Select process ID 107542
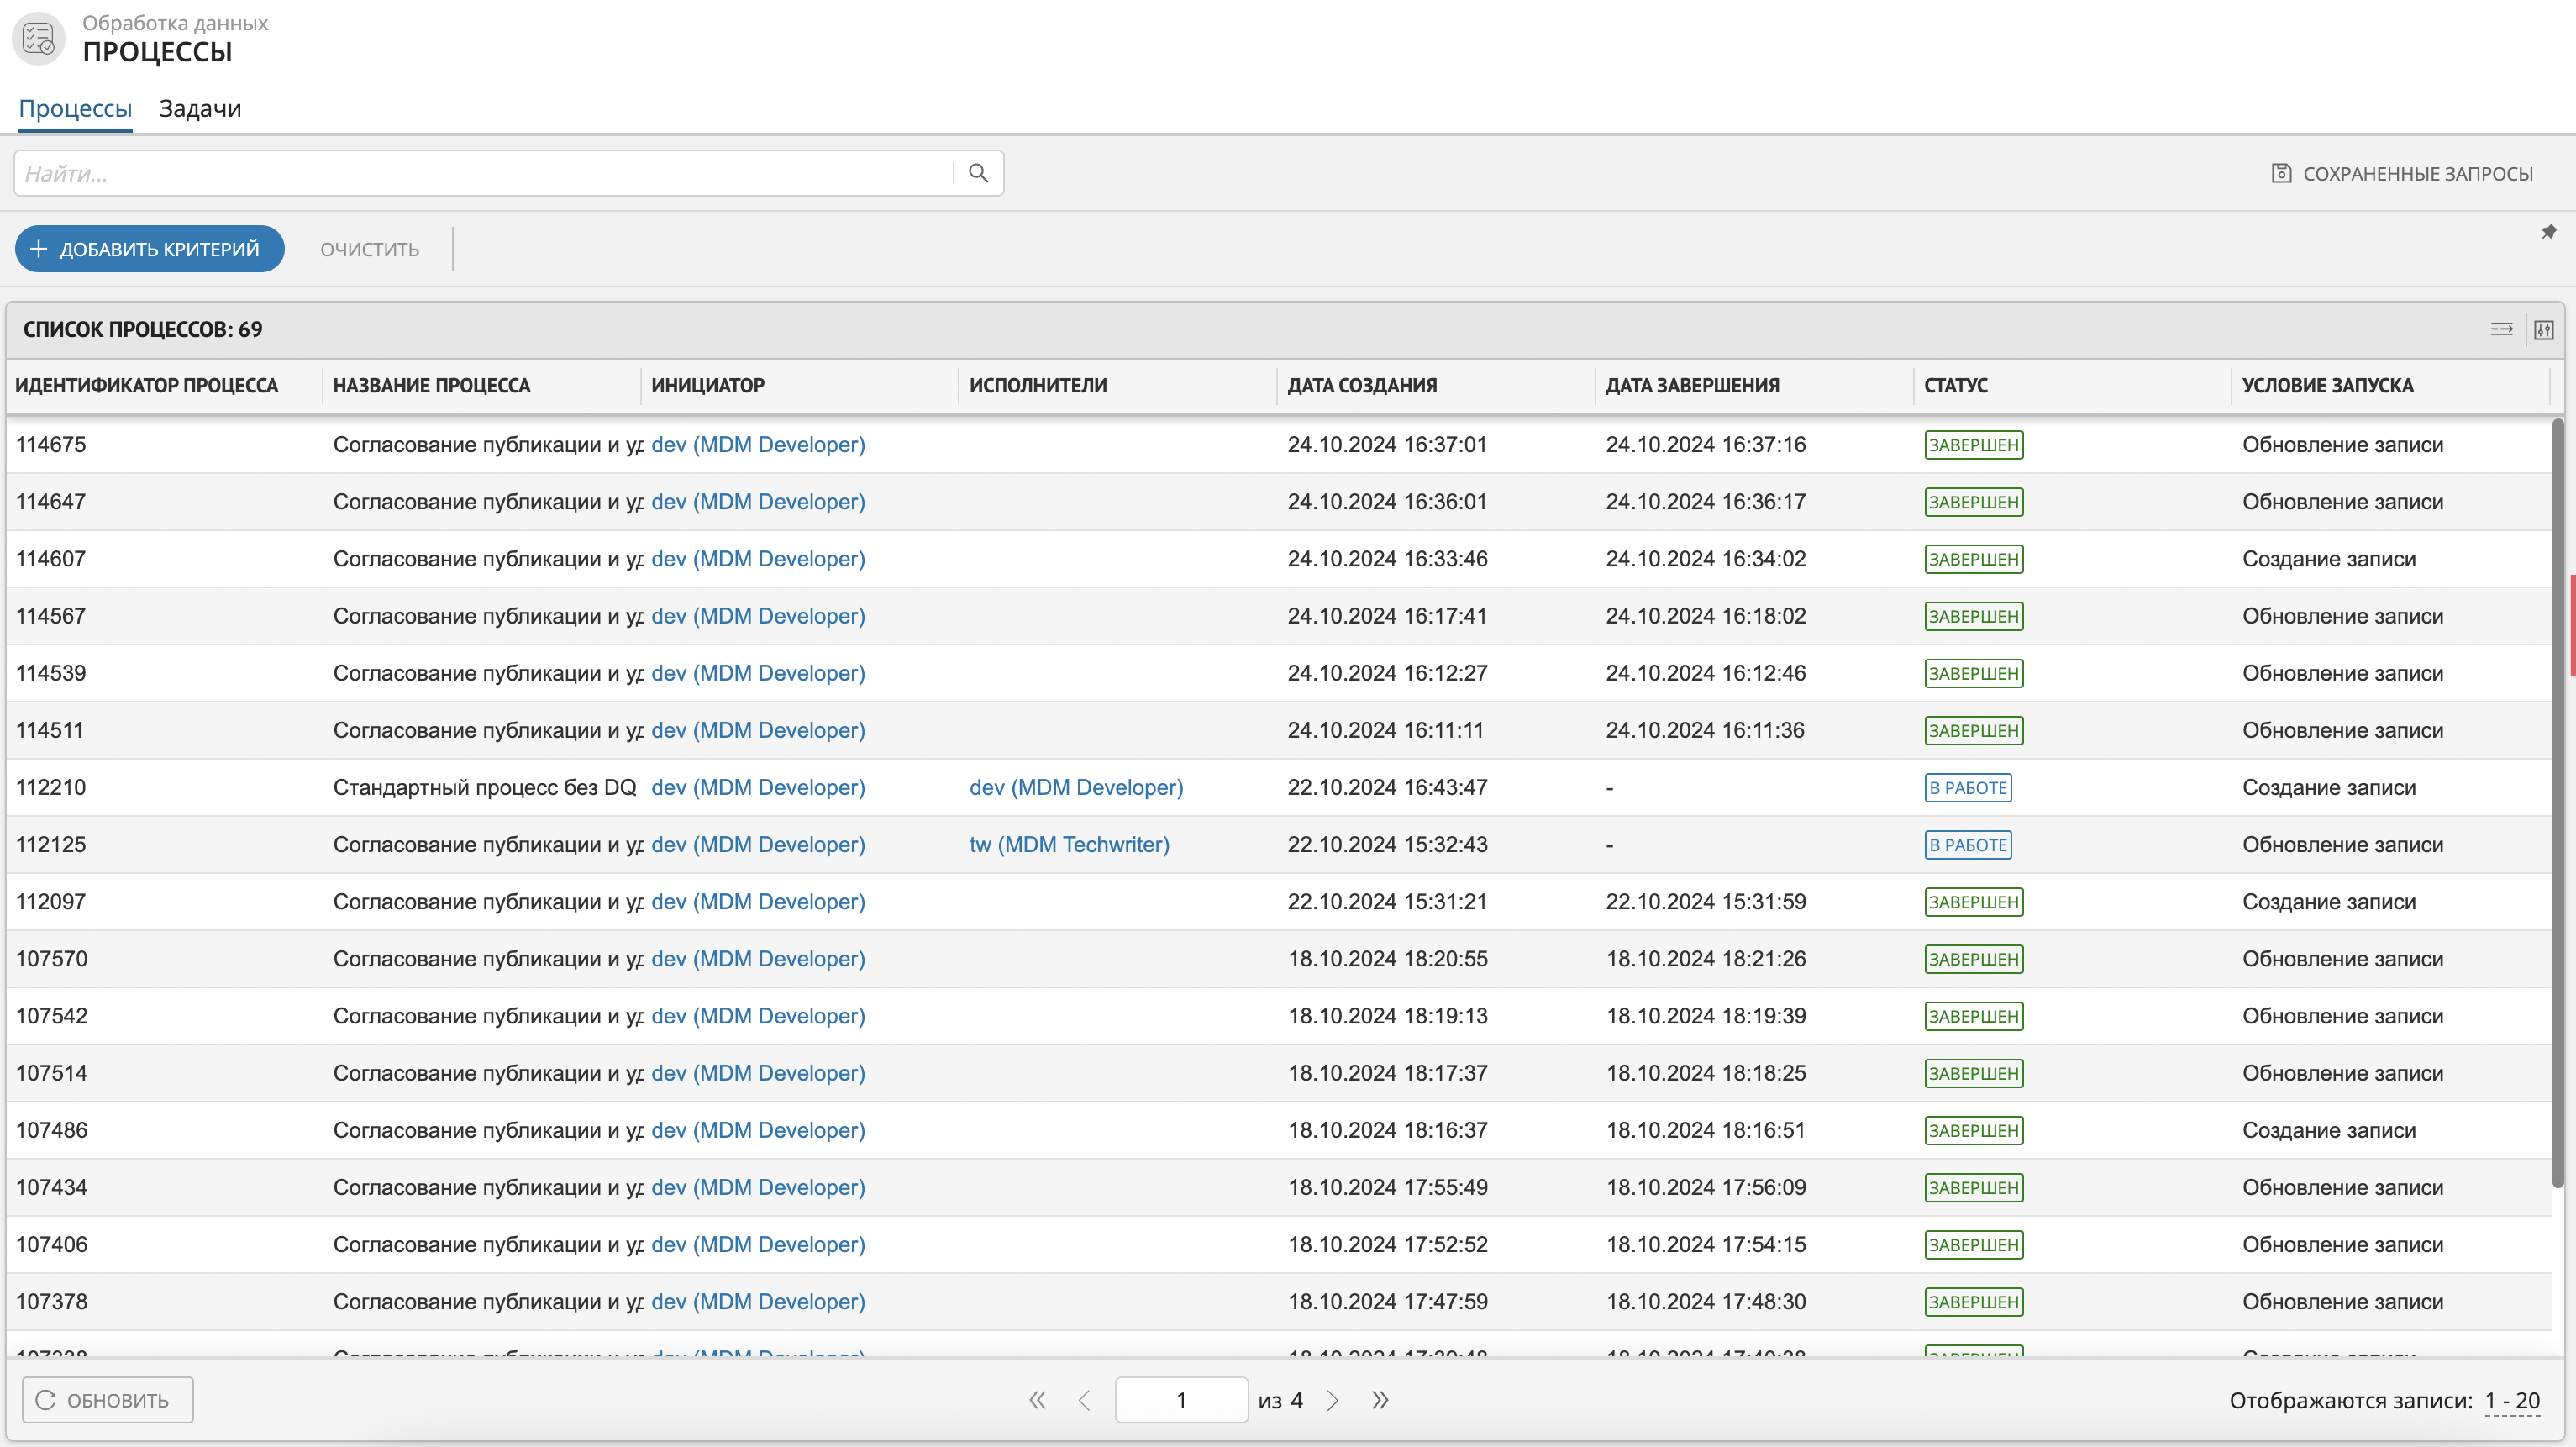Viewport: 2576px width, 1447px height. 52,1016
